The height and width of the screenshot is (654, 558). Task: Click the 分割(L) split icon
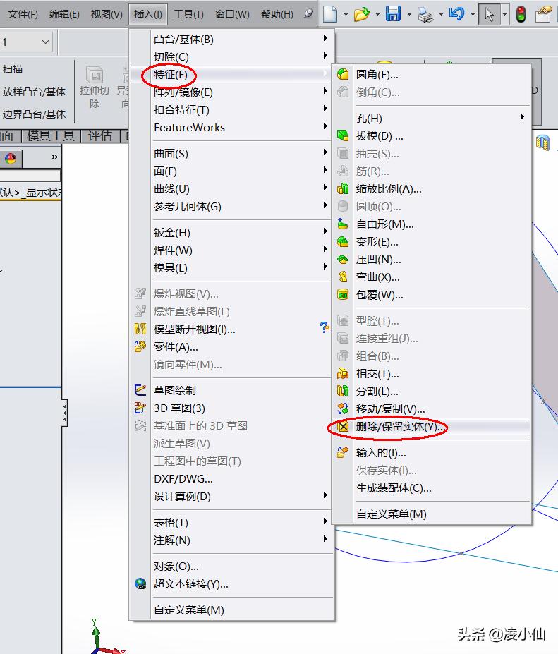tap(343, 391)
